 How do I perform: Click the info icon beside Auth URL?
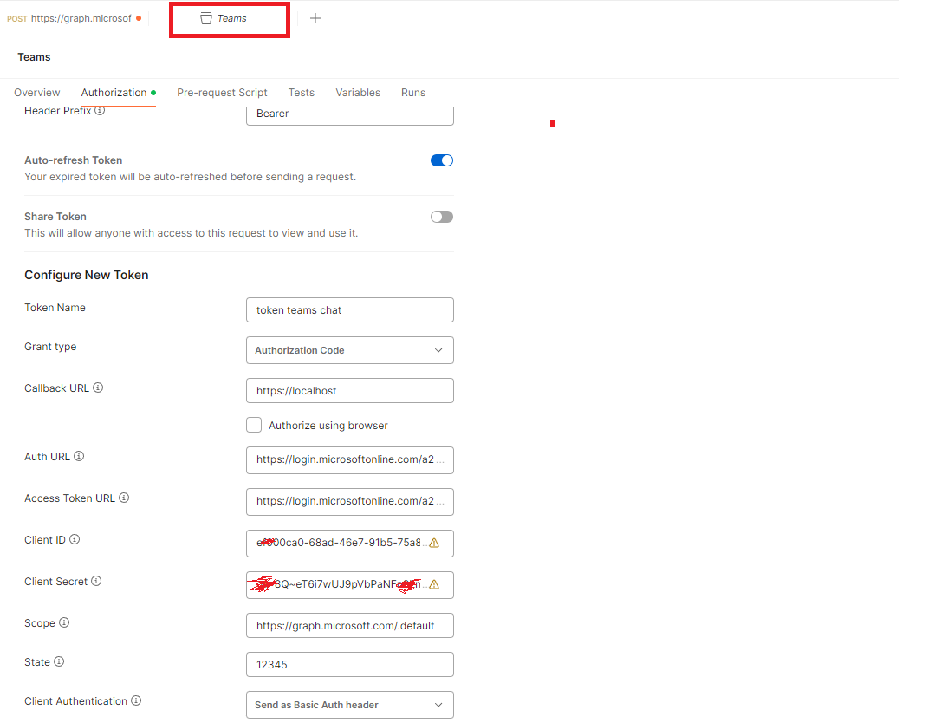point(79,456)
